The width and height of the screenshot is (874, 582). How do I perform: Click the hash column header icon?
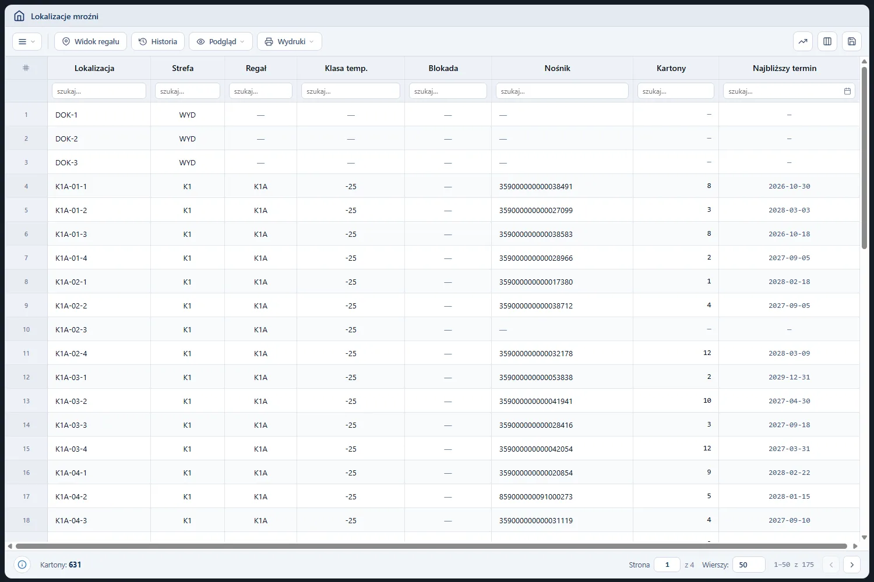(26, 68)
